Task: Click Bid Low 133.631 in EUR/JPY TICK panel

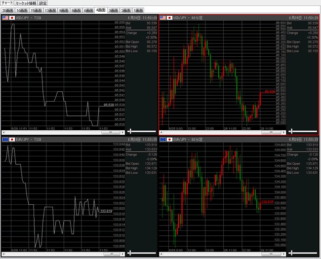Action: pyautogui.click(x=151, y=173)
